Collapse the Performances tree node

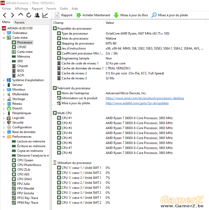(x=4, y=137)
